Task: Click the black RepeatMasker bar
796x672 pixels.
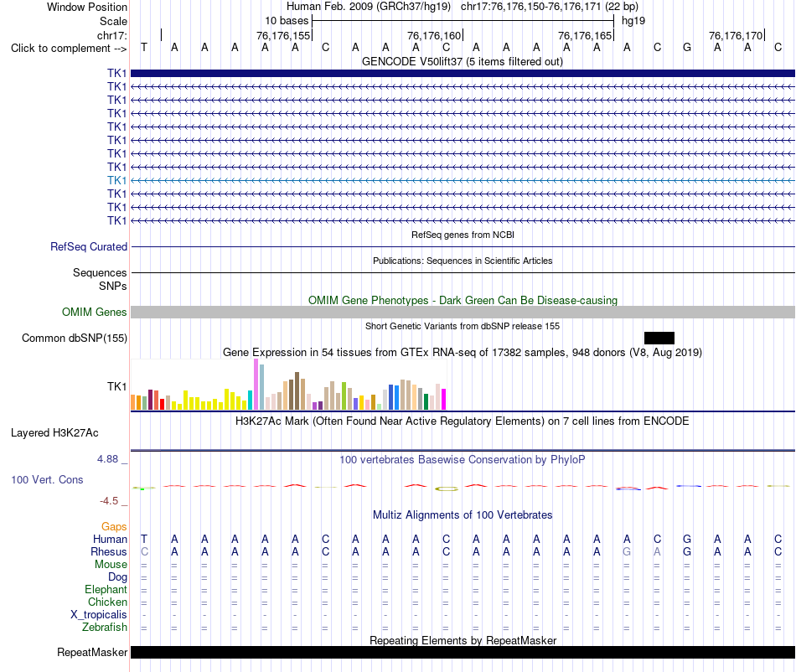Action: (x=463, y=652)
